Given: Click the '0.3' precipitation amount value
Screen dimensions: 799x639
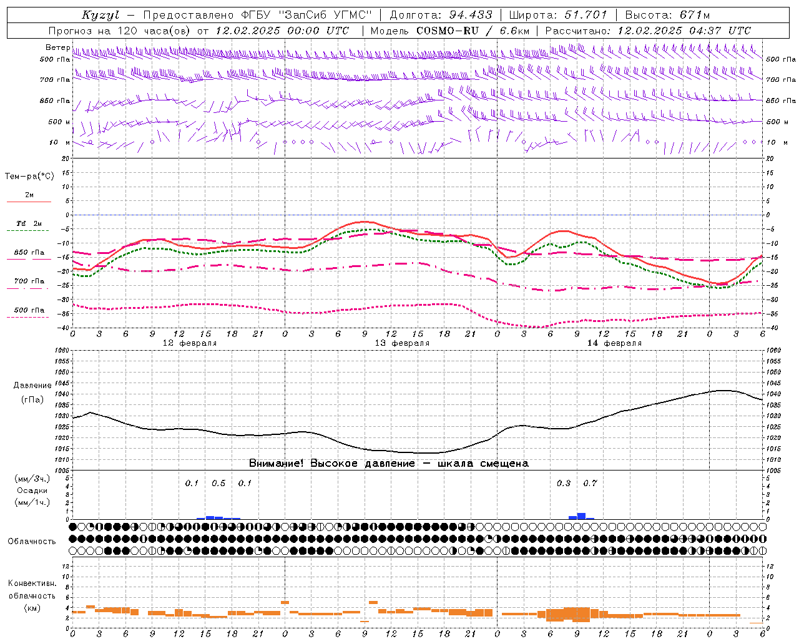Looking at the screenshot, I should tap(564, 484).
